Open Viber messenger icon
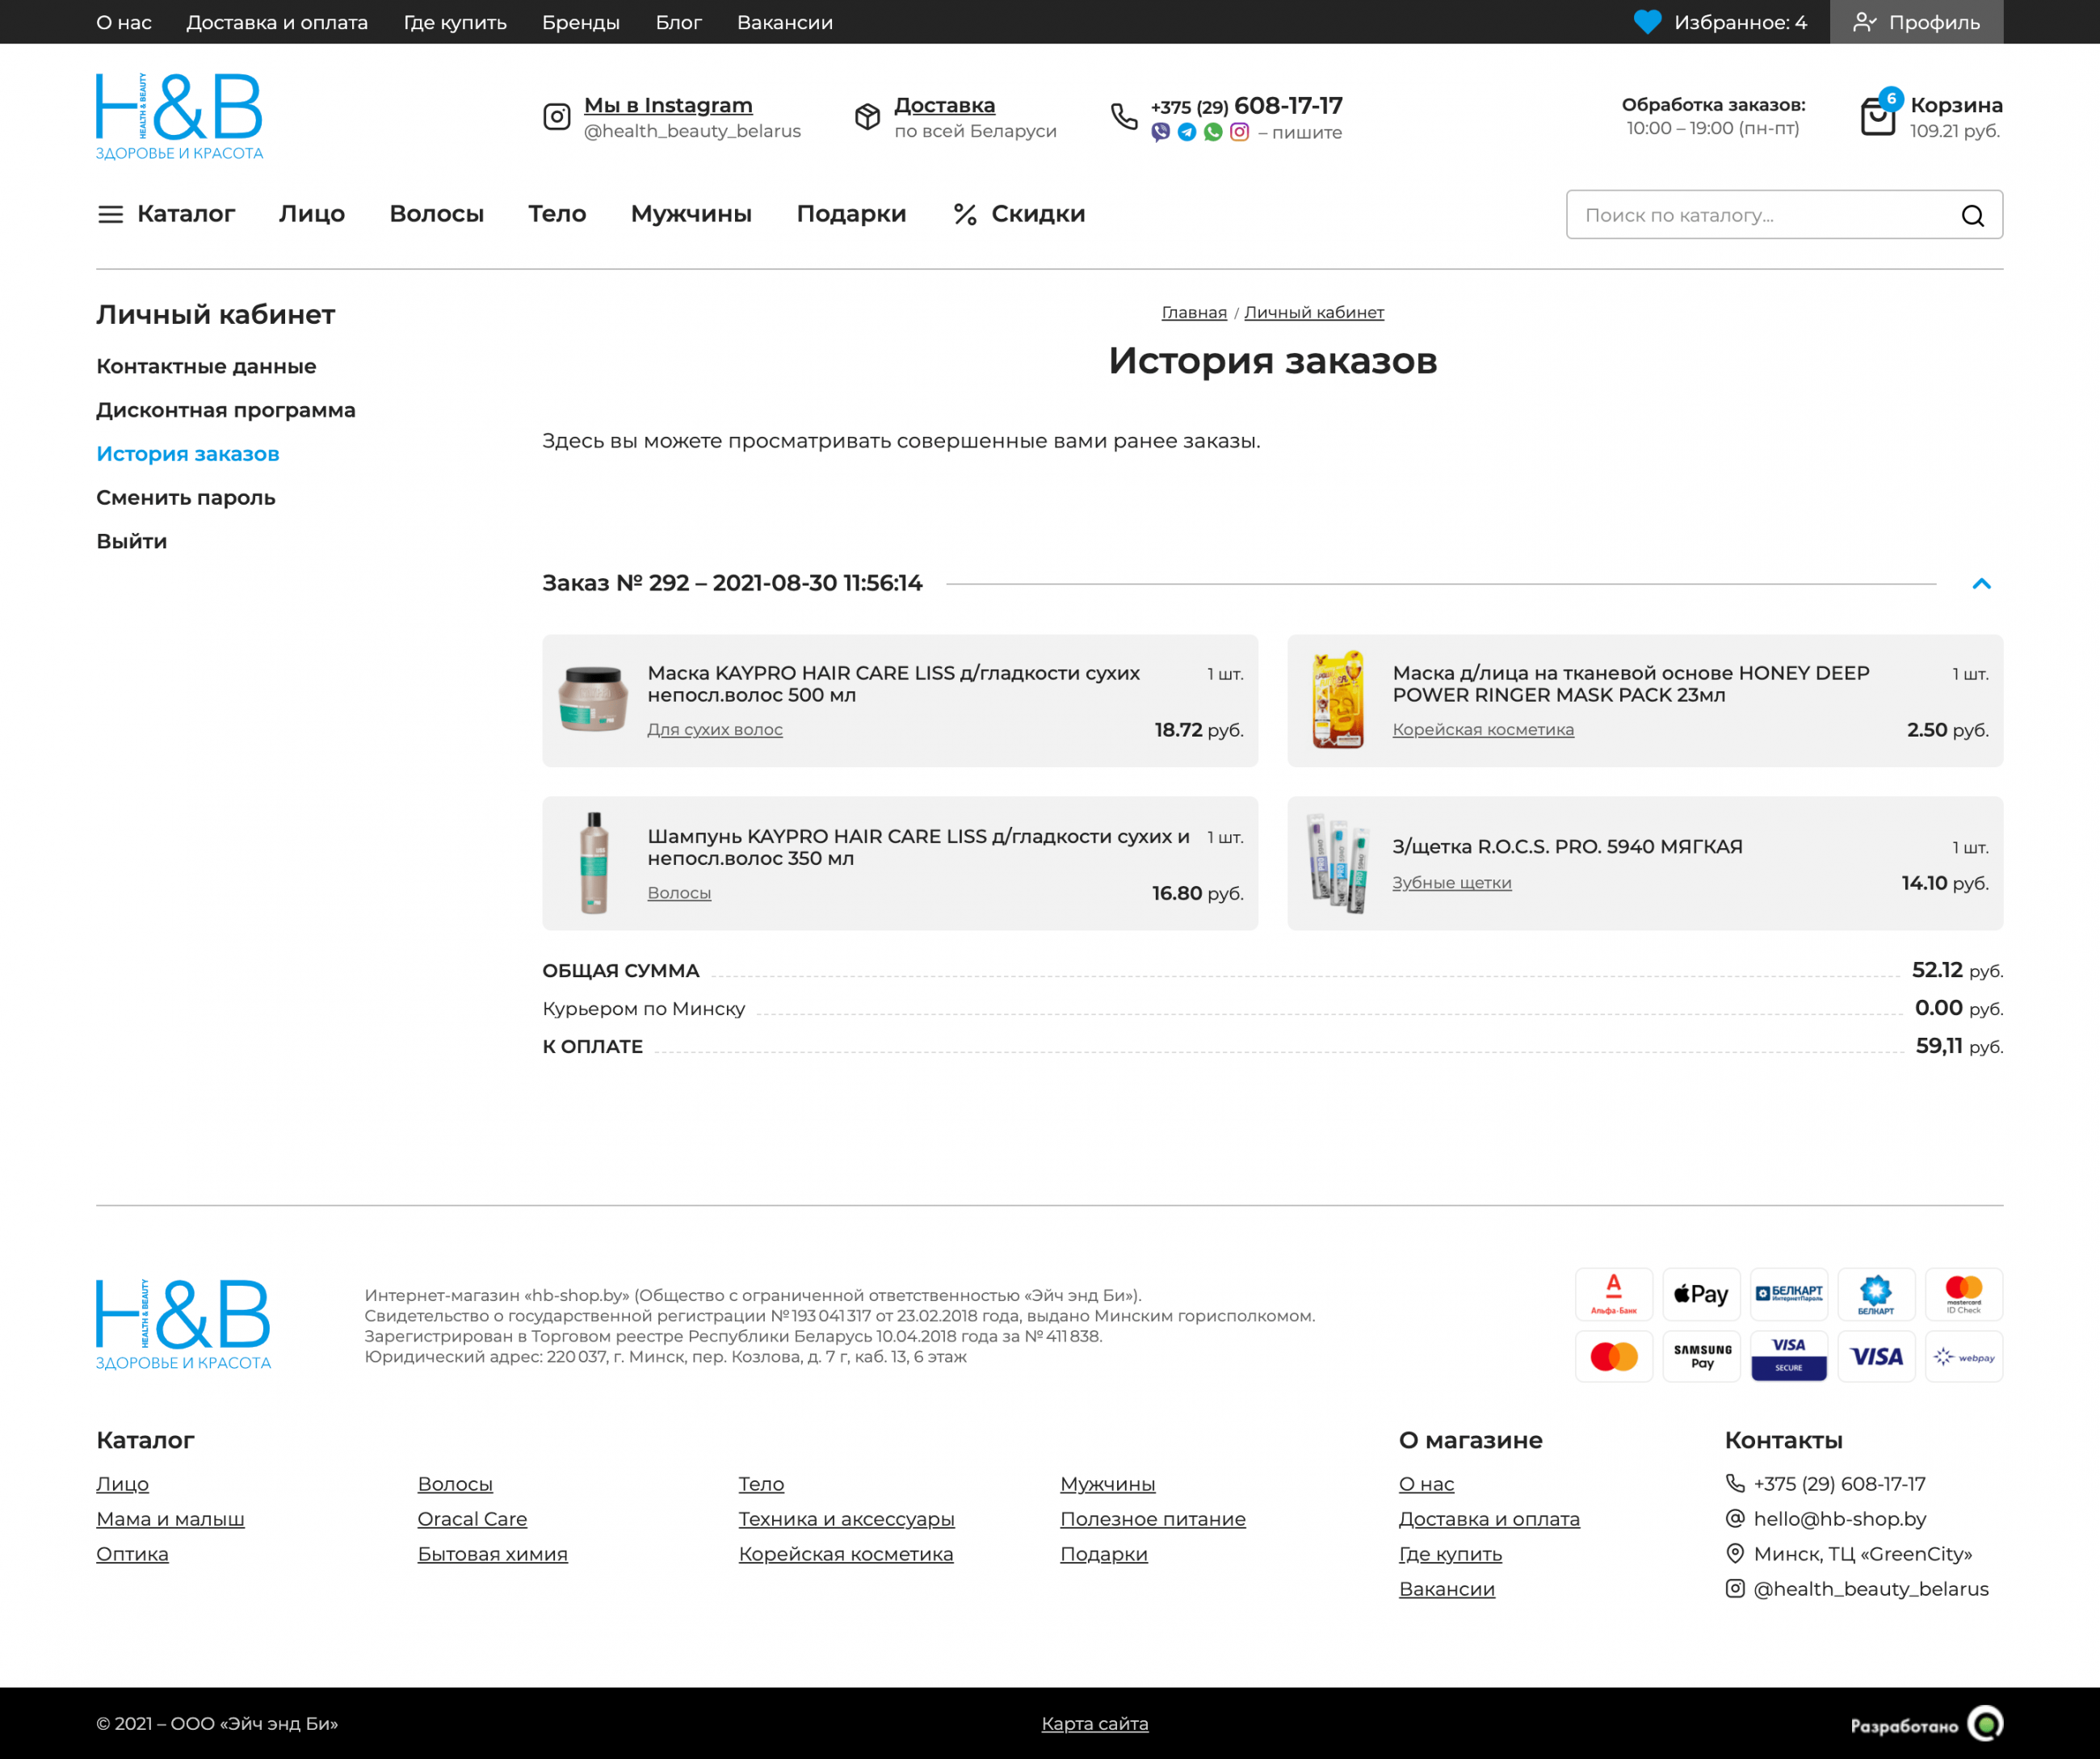Image resolution: width=2100 pixels, height=1759 pixels. 1160,132
